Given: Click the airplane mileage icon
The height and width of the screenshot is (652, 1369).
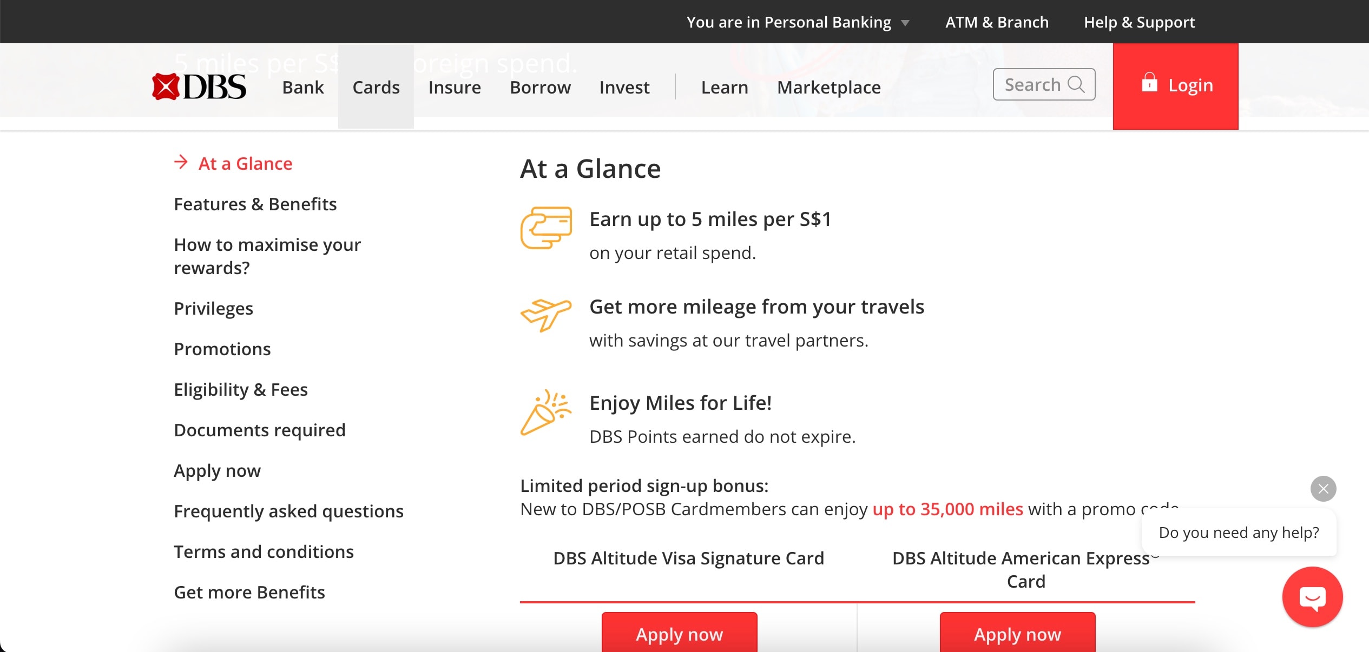Looking at the screenshot, I should pyautogui.click(x=546, y=314).
